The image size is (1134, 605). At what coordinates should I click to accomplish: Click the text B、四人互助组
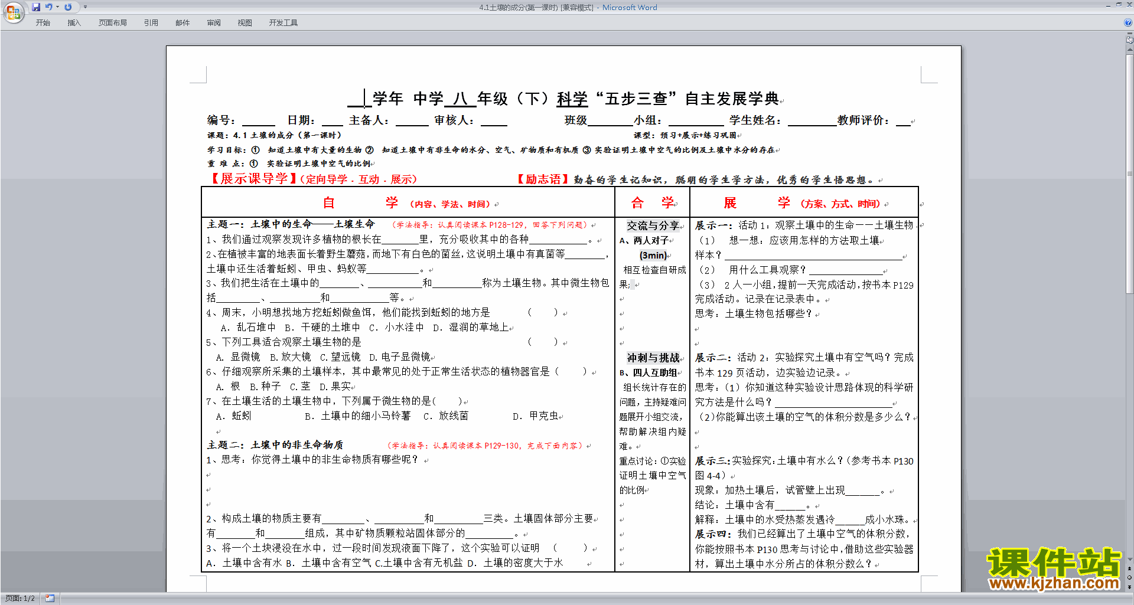[x=648, y=372]
